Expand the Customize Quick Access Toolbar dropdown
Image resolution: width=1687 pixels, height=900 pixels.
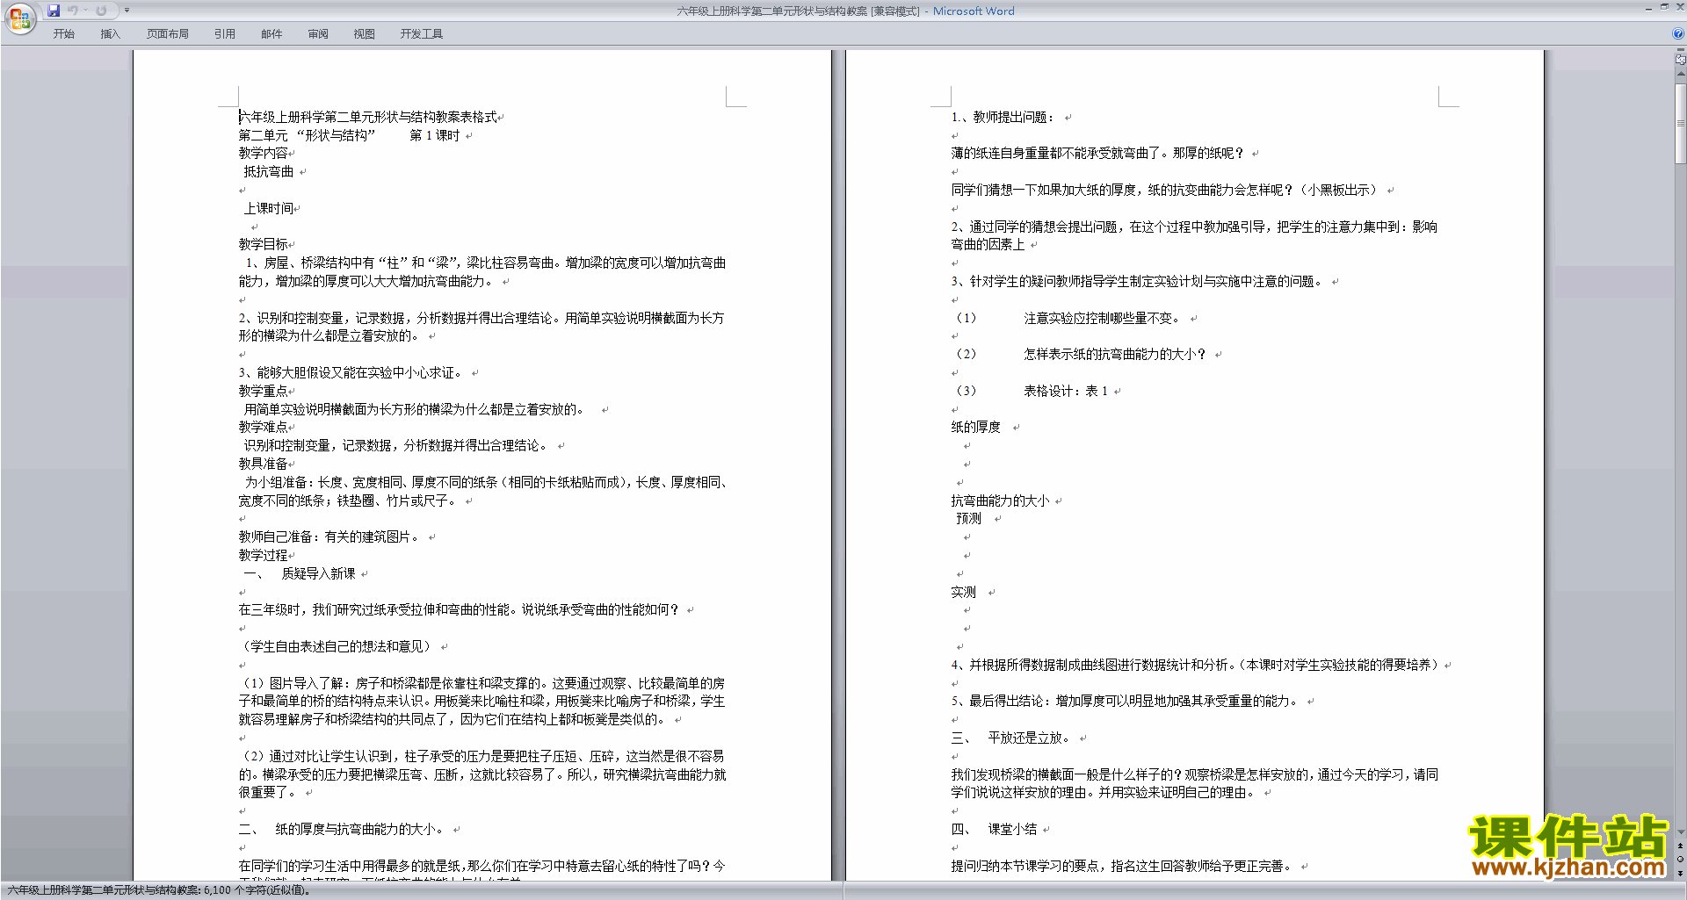[127, 11]
